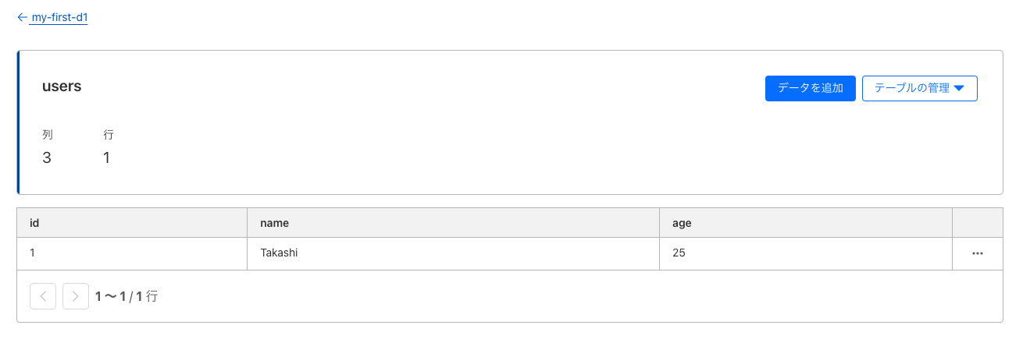
Task: Click the age column header
Action: [806, 223]
